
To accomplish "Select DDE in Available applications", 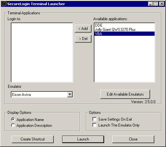I will pos(124,25).
